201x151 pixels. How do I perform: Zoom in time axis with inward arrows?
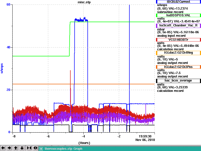pyautogui.click(x=29, y=148)
